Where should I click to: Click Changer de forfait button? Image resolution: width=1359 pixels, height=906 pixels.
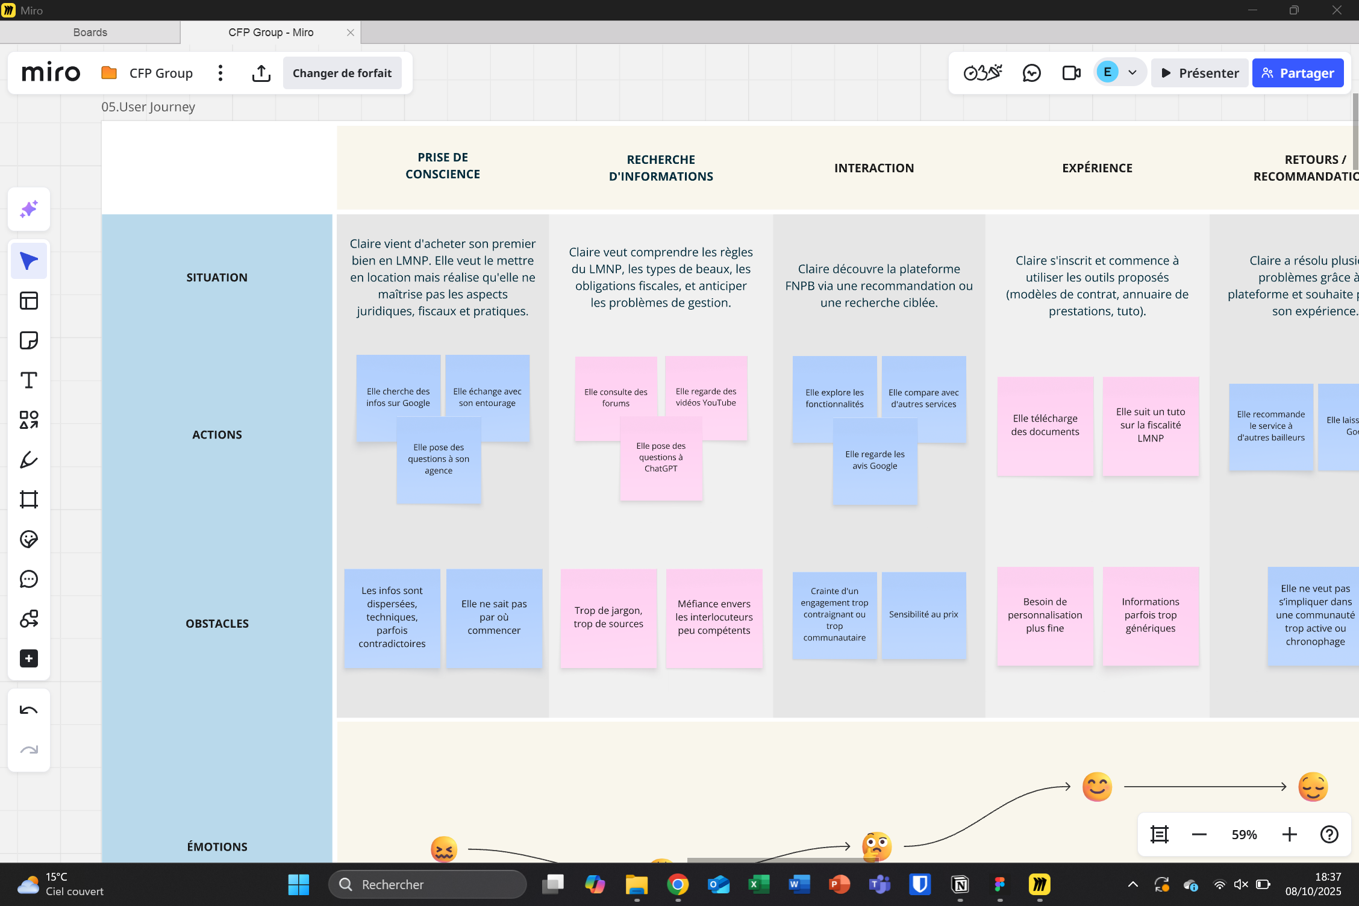click(x=342, y=73)
